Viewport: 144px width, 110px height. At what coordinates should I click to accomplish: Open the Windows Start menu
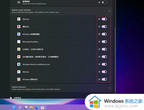14,108
